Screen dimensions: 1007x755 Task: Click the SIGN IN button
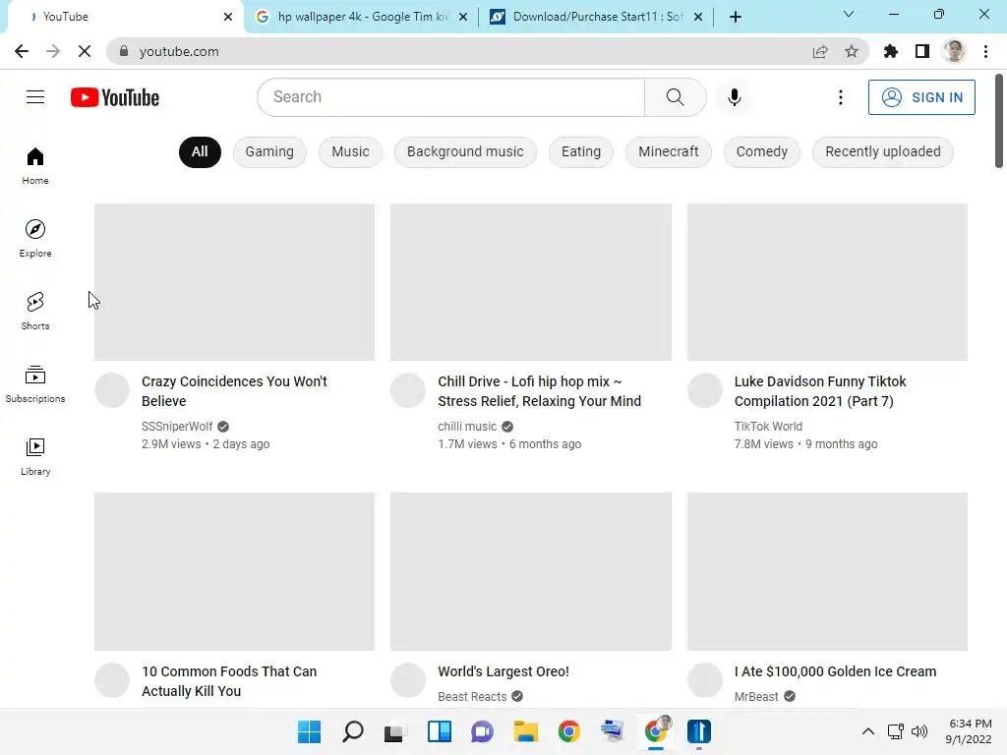pyautogui.click(x=921, y=97)
